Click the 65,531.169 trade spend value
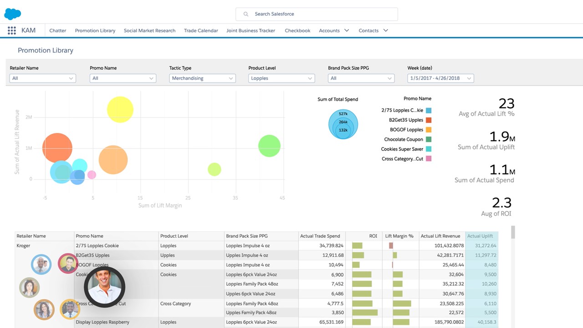 (332, 322)
